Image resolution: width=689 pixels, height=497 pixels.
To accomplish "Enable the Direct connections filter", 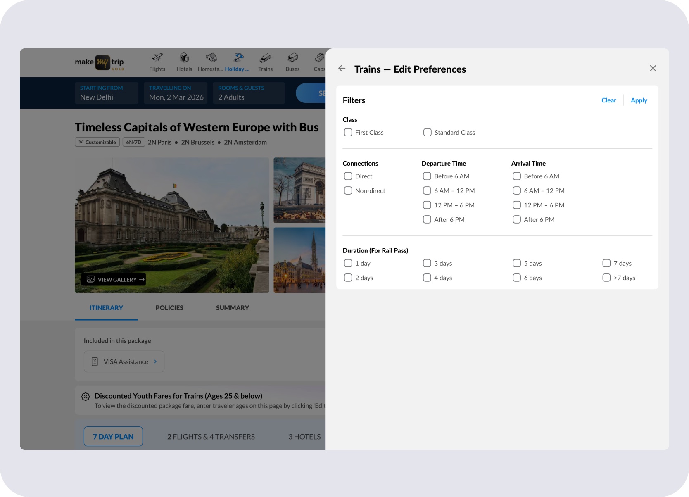I will coord(348,176).
